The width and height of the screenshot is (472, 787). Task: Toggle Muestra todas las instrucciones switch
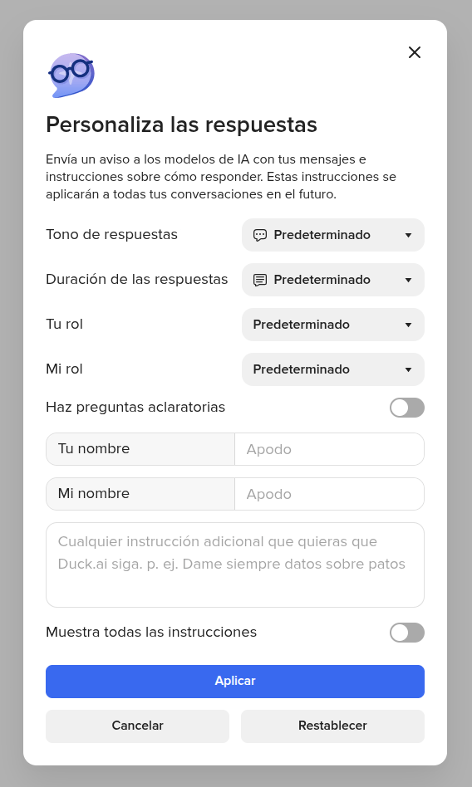tap(406, 633)
